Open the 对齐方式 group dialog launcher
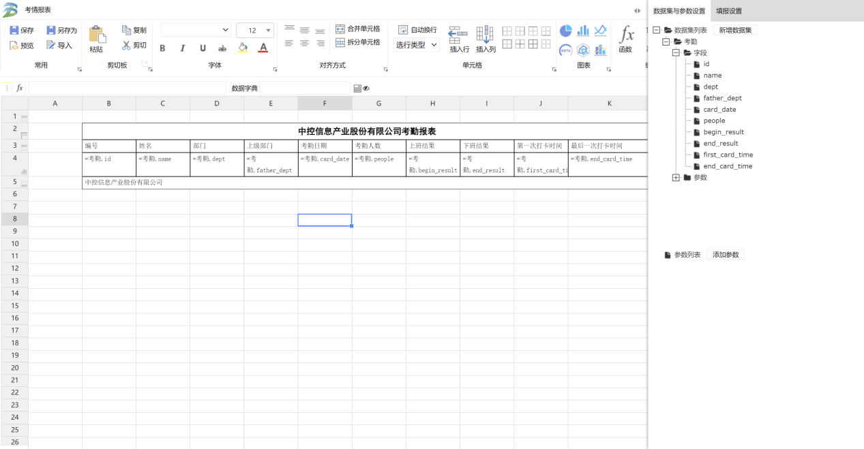 pyautogui.click(x=386, y=69)
